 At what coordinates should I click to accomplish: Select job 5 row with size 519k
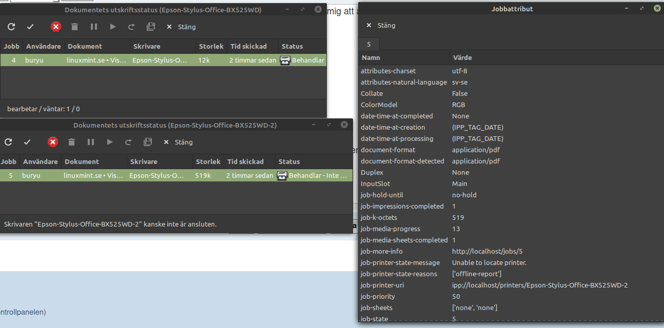point(177,175)
